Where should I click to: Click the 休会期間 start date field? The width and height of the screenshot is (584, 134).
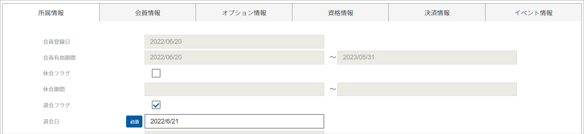coord(234,89)
